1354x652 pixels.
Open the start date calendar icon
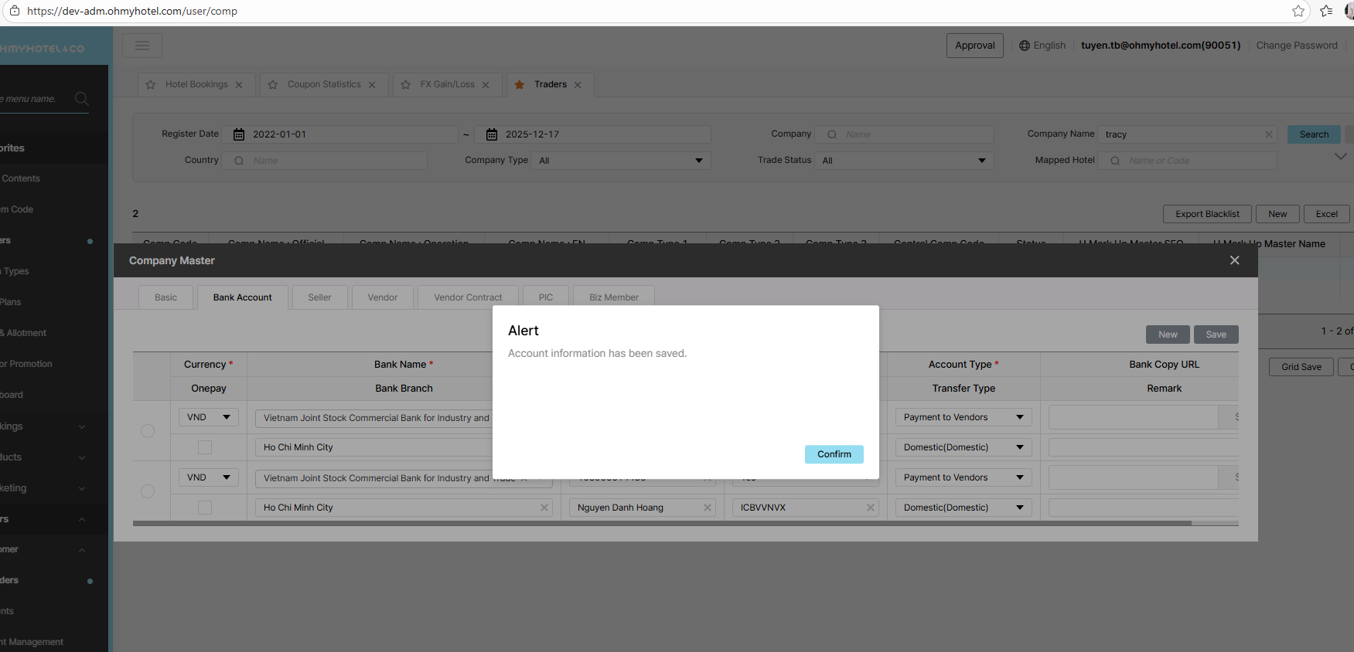pyautogui.click(x=239, y=134)
